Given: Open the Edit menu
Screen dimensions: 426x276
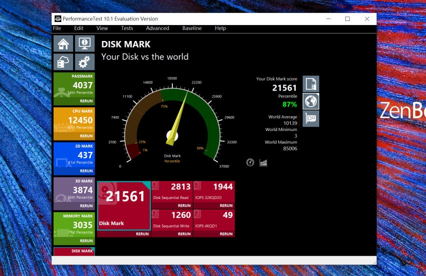Looking at the screenshot, I should (79, 28).
